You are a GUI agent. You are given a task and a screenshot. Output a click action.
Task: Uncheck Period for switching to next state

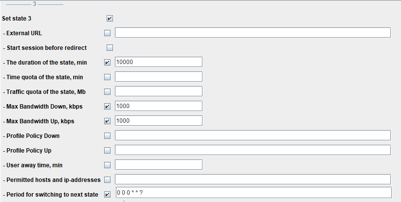click(x=108, y=194)
